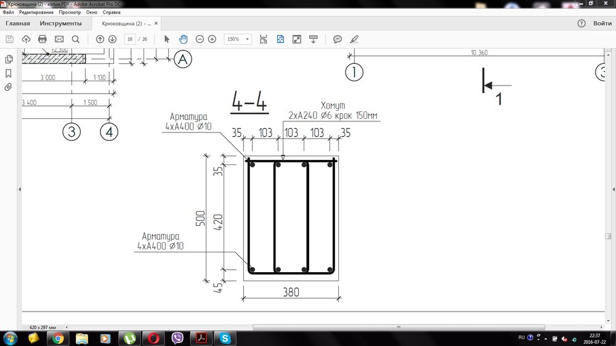This screenshot has height=346, width=616.
Task: Activate the Hand pan tool
Action: point(183,39)
